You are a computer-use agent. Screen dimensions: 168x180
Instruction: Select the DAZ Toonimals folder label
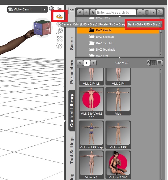(105, 50)
